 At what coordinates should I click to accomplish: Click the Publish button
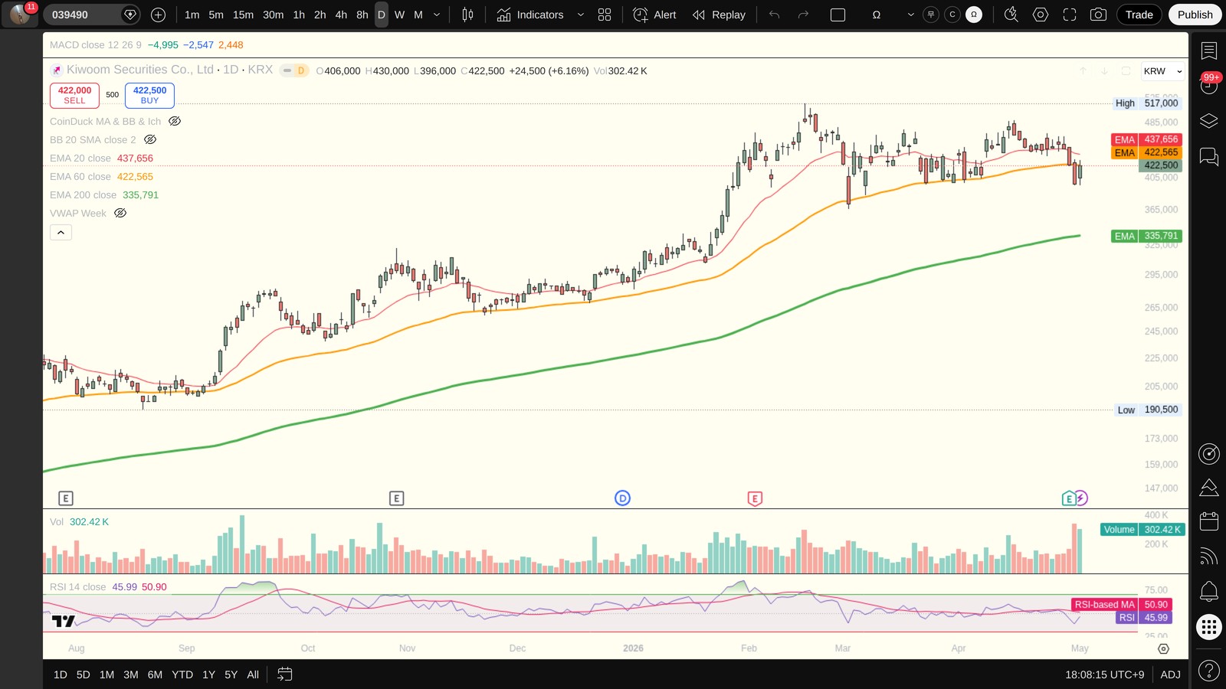pyautogui.click(x=1195, y=15)
